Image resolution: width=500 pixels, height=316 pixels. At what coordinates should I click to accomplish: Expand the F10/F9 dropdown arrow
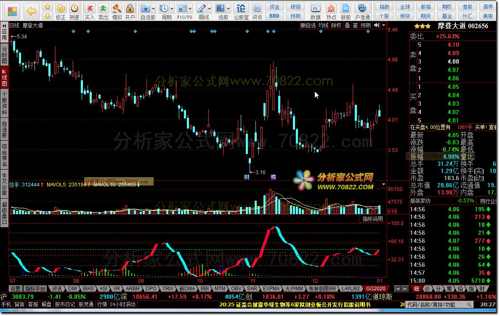tap(190, 8)
